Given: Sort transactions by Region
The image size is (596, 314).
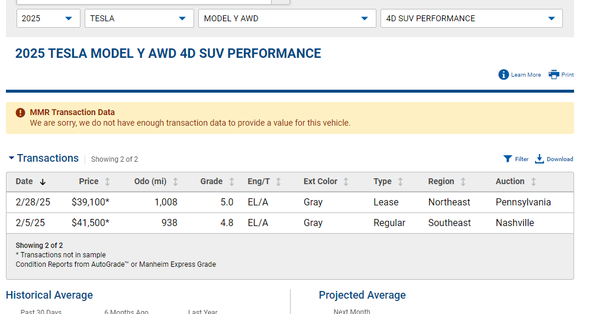Looking at the screenshot, I should 463,182.
